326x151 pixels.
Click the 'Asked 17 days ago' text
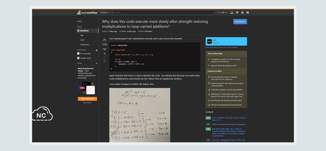click(x=110, y=31)
